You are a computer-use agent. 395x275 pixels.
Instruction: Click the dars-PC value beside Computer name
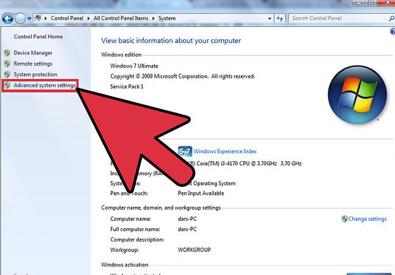pyautogui.click(x=187, y=219)
